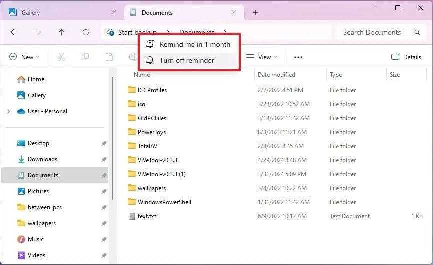Click the Start backup button

tap(132, 32)
